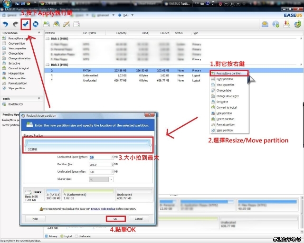Screen dimensions: 304x243
Task: Choose Convert to logical from the context menu
Action: [x=227, y=108]
